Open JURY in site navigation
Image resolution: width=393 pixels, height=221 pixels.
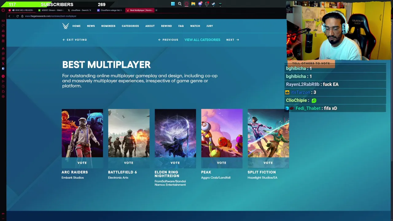click(210, 26)
